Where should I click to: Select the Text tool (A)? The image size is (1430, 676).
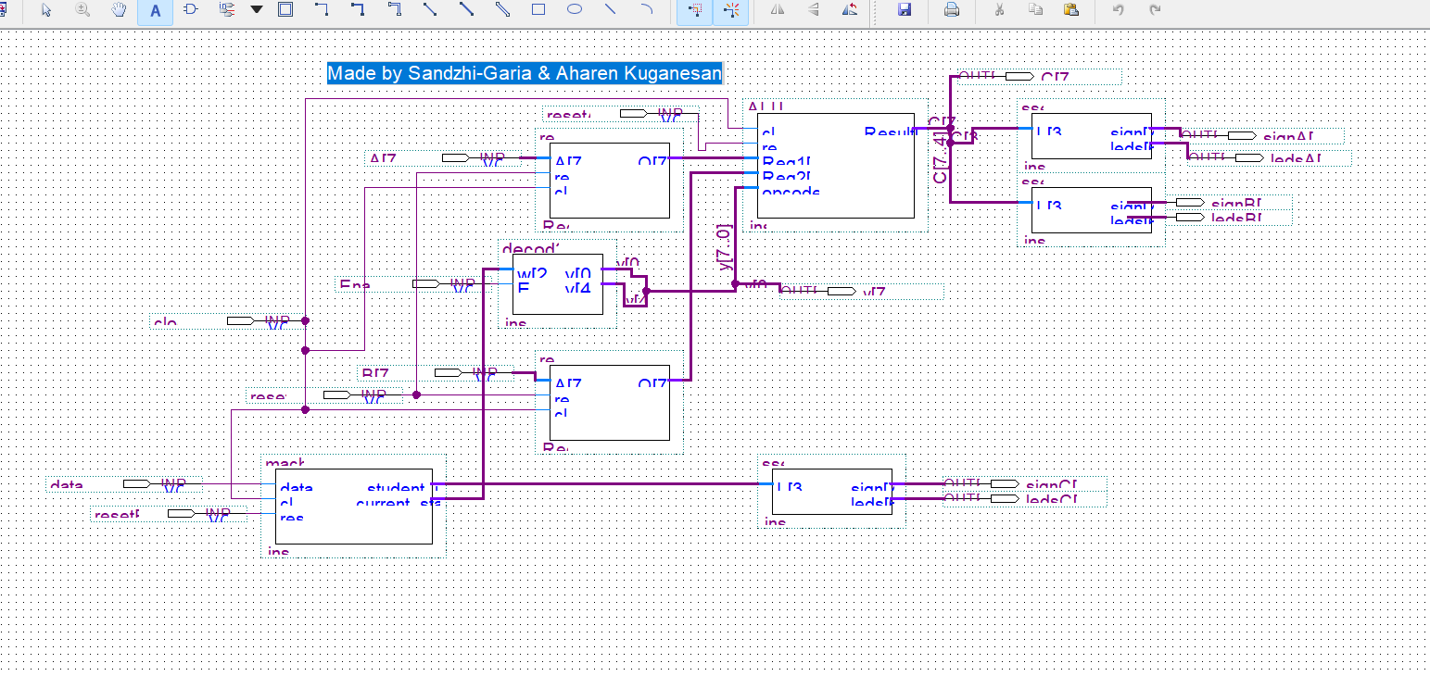[155, 10]
